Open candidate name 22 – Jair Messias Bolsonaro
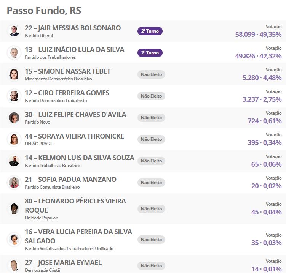 tap(73, 28)
